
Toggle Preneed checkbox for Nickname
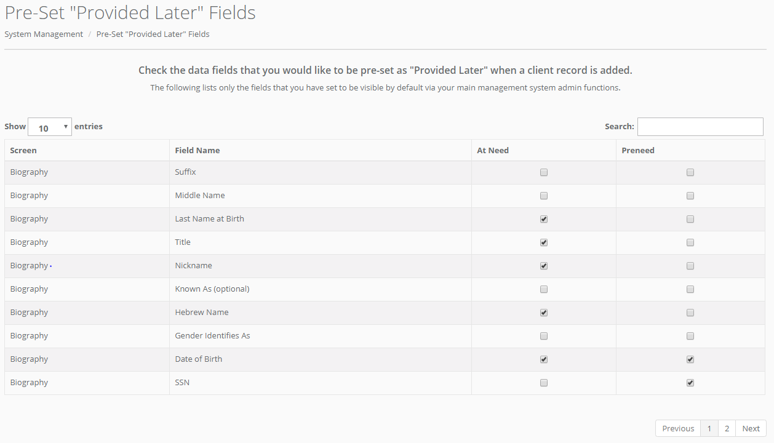(690, 266)
